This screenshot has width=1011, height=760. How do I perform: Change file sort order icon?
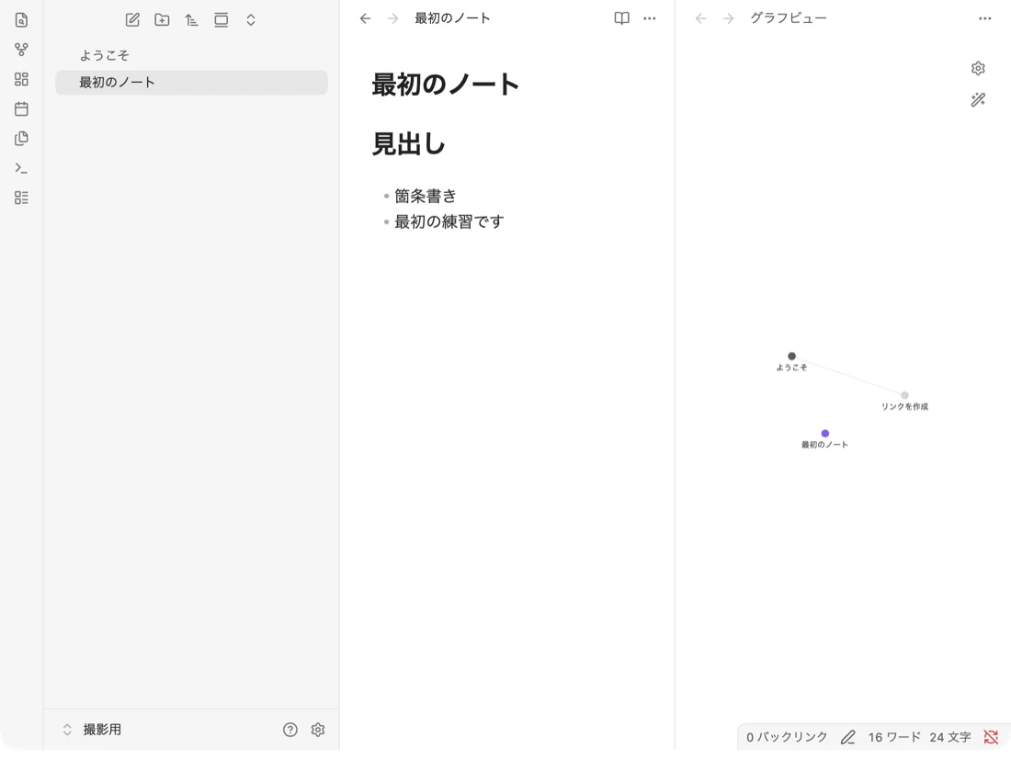click(191, 20)
